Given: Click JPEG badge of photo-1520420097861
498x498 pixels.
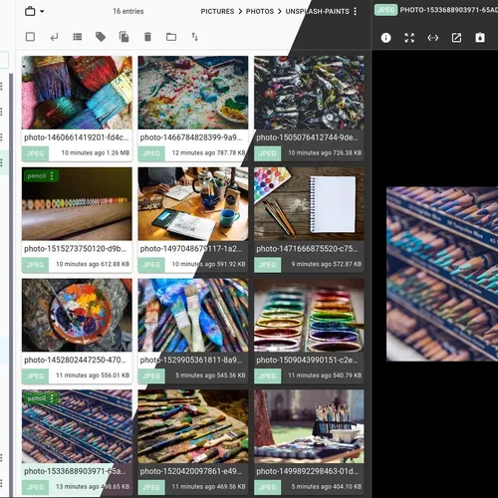Looking at the screenshot, I should coord(151,487).
